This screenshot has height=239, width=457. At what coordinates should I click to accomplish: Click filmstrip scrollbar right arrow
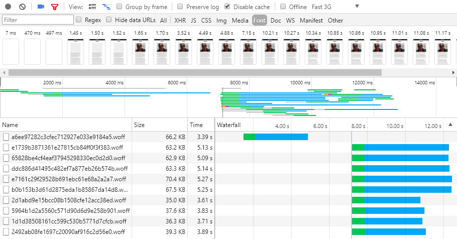pyautogui.click(x=453, y=72)
